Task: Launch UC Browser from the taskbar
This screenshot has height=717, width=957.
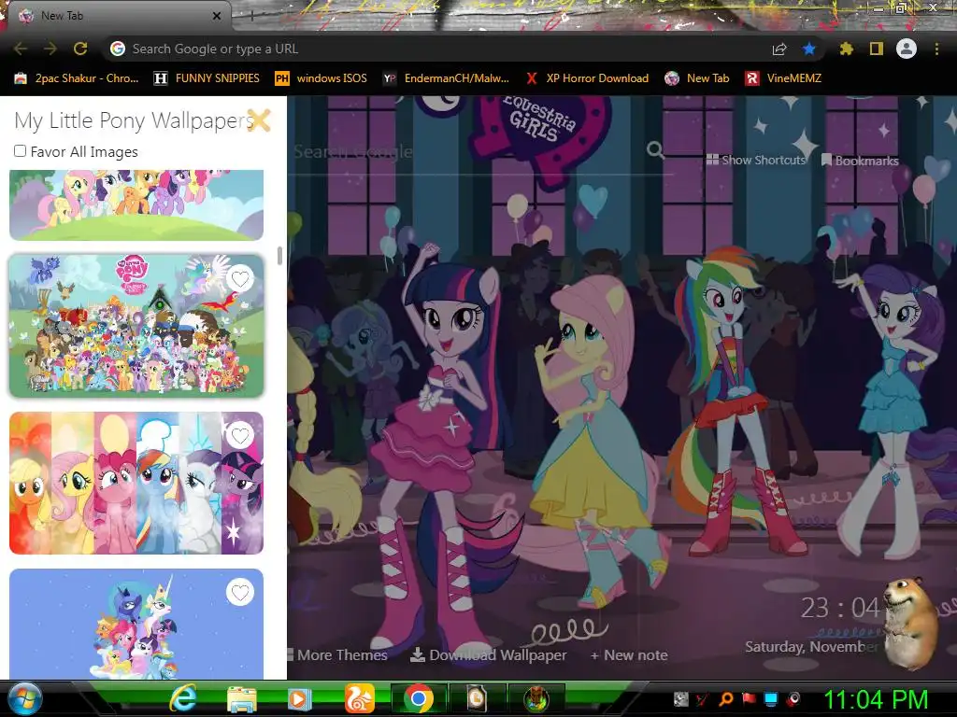Action: (x=360, y=698)
